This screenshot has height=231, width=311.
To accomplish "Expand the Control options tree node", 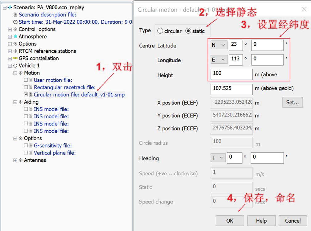I will tap(10, 30).
